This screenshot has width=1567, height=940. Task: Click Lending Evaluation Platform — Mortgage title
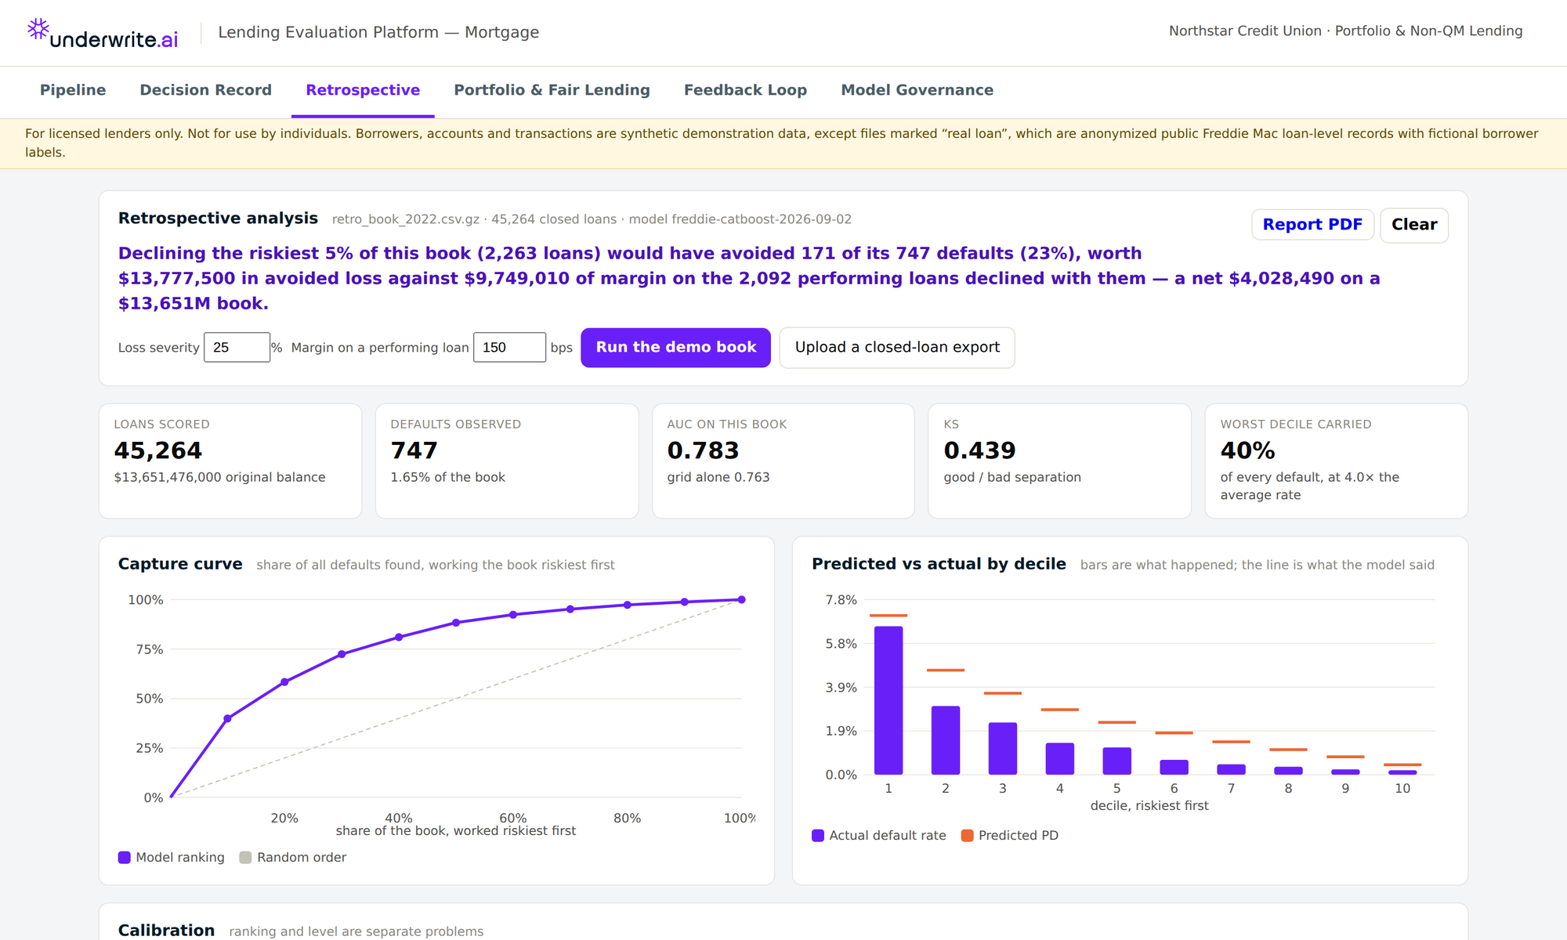pyautogui.click(x=378, y=32)
